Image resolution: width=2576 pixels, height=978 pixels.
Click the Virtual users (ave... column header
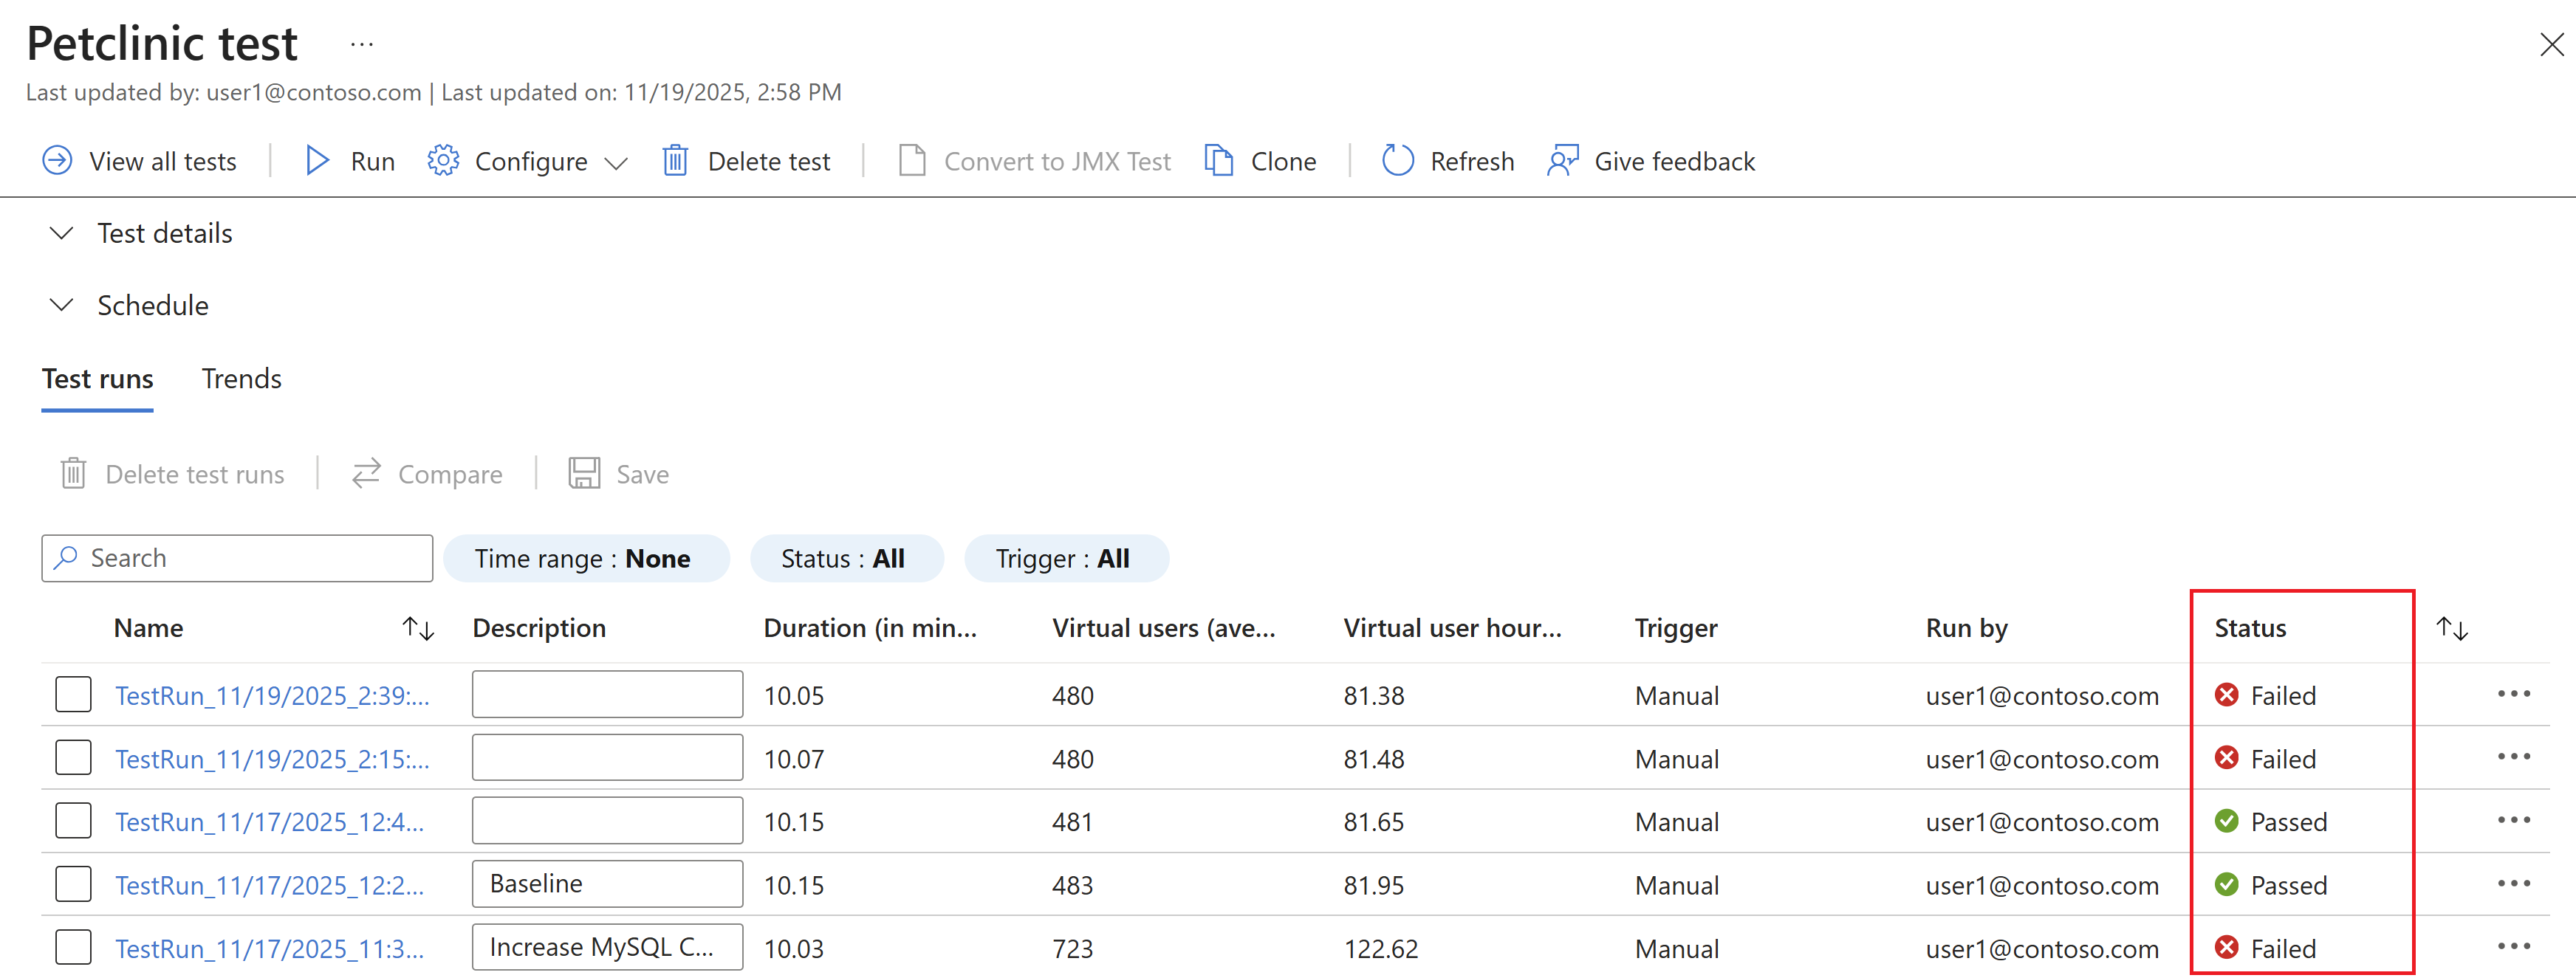[1164, 628]
